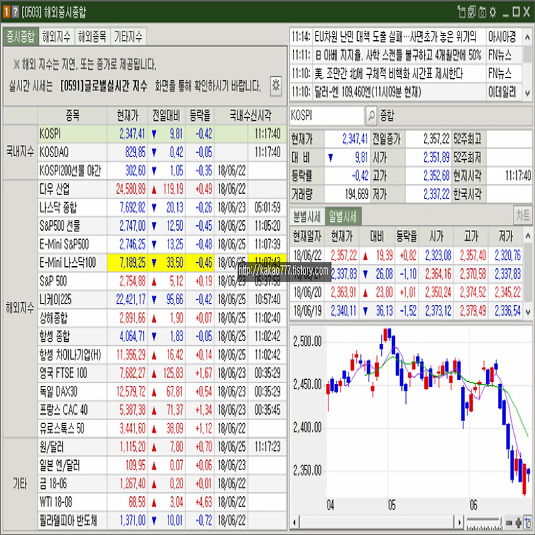
Task: Click the title-bar camera-like capture icon
Action: (x=482, y=12)
